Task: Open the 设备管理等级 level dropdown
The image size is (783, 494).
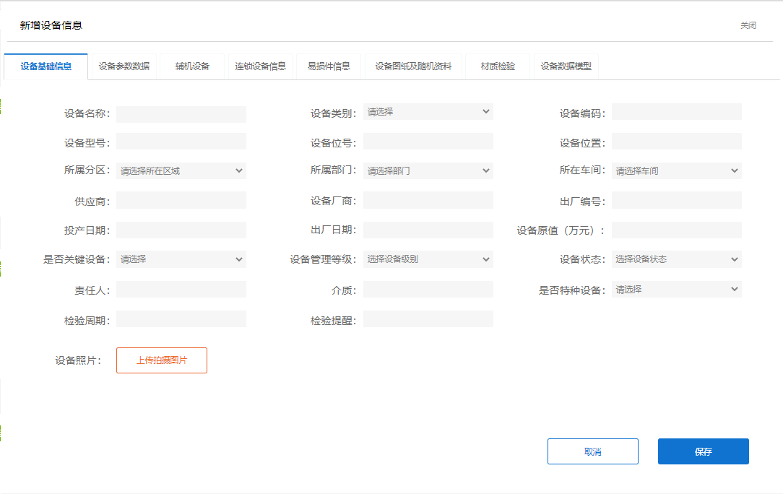Action: pos(428,259)
